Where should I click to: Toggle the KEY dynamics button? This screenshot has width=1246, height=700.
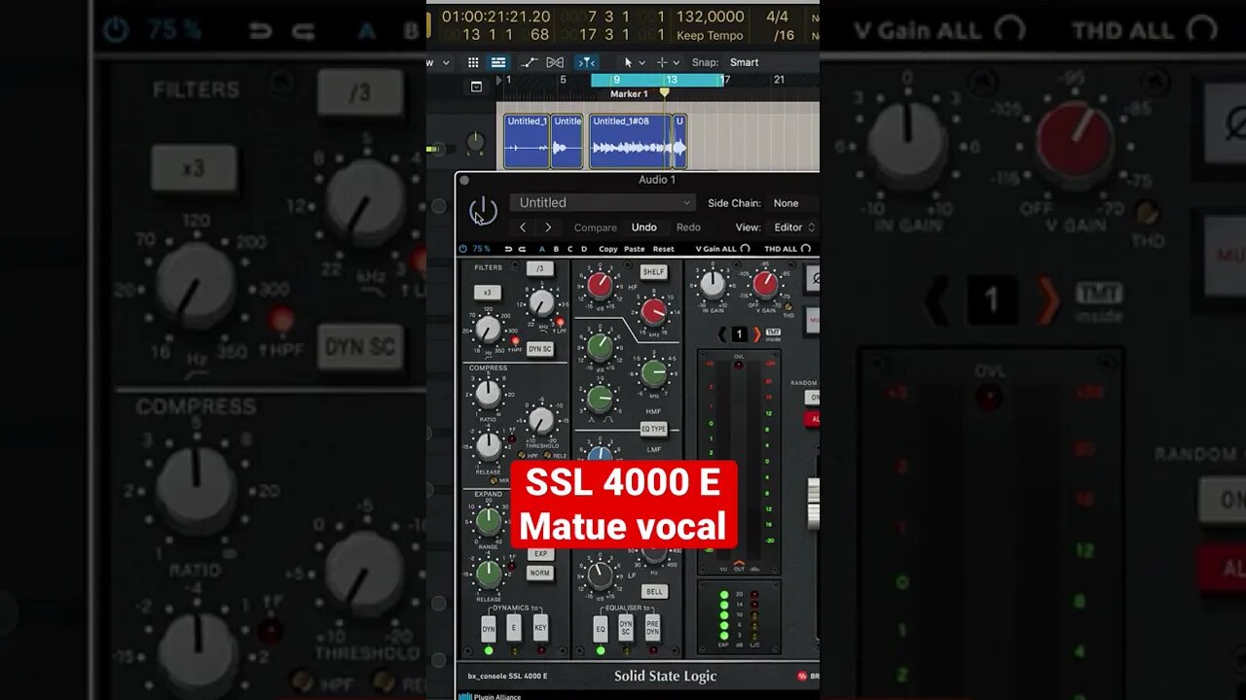[x=540, y=628]
